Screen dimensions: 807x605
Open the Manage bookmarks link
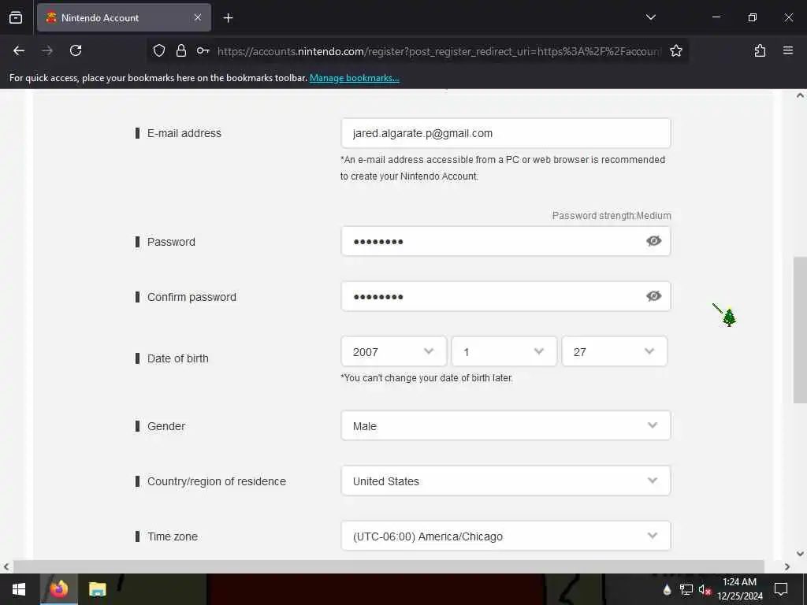pos(354,78)
